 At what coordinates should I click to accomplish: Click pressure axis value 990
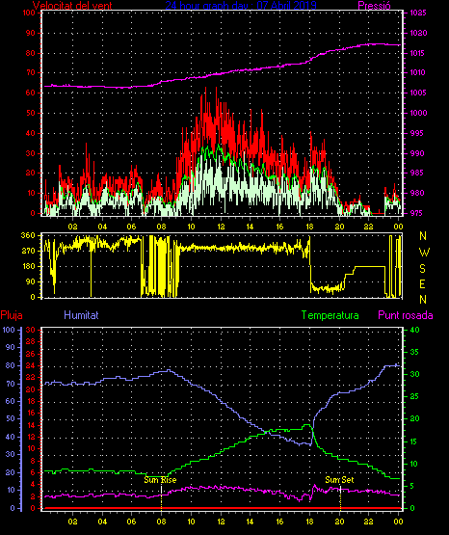pos(417,153)
